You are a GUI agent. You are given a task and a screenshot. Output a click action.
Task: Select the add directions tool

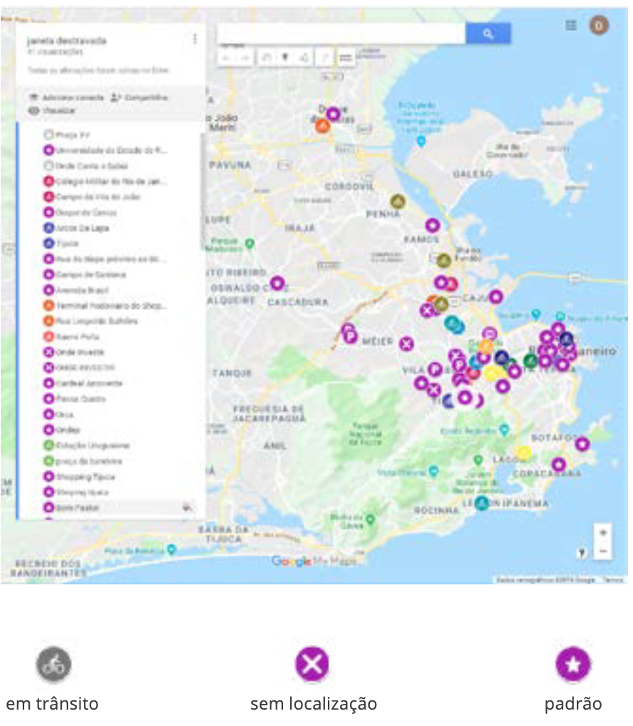[325, 58]
